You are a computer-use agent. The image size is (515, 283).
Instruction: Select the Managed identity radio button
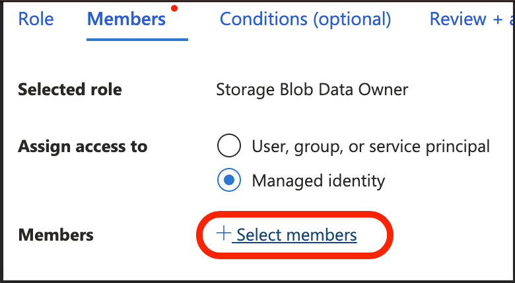(228, 181)
